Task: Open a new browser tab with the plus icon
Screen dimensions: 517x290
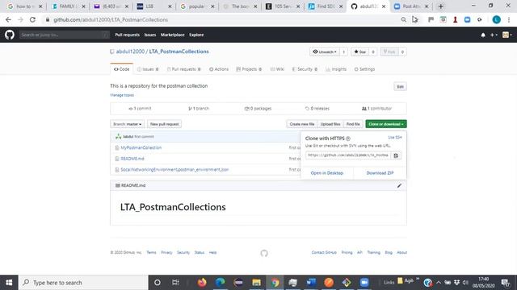Action: point(440,6)
